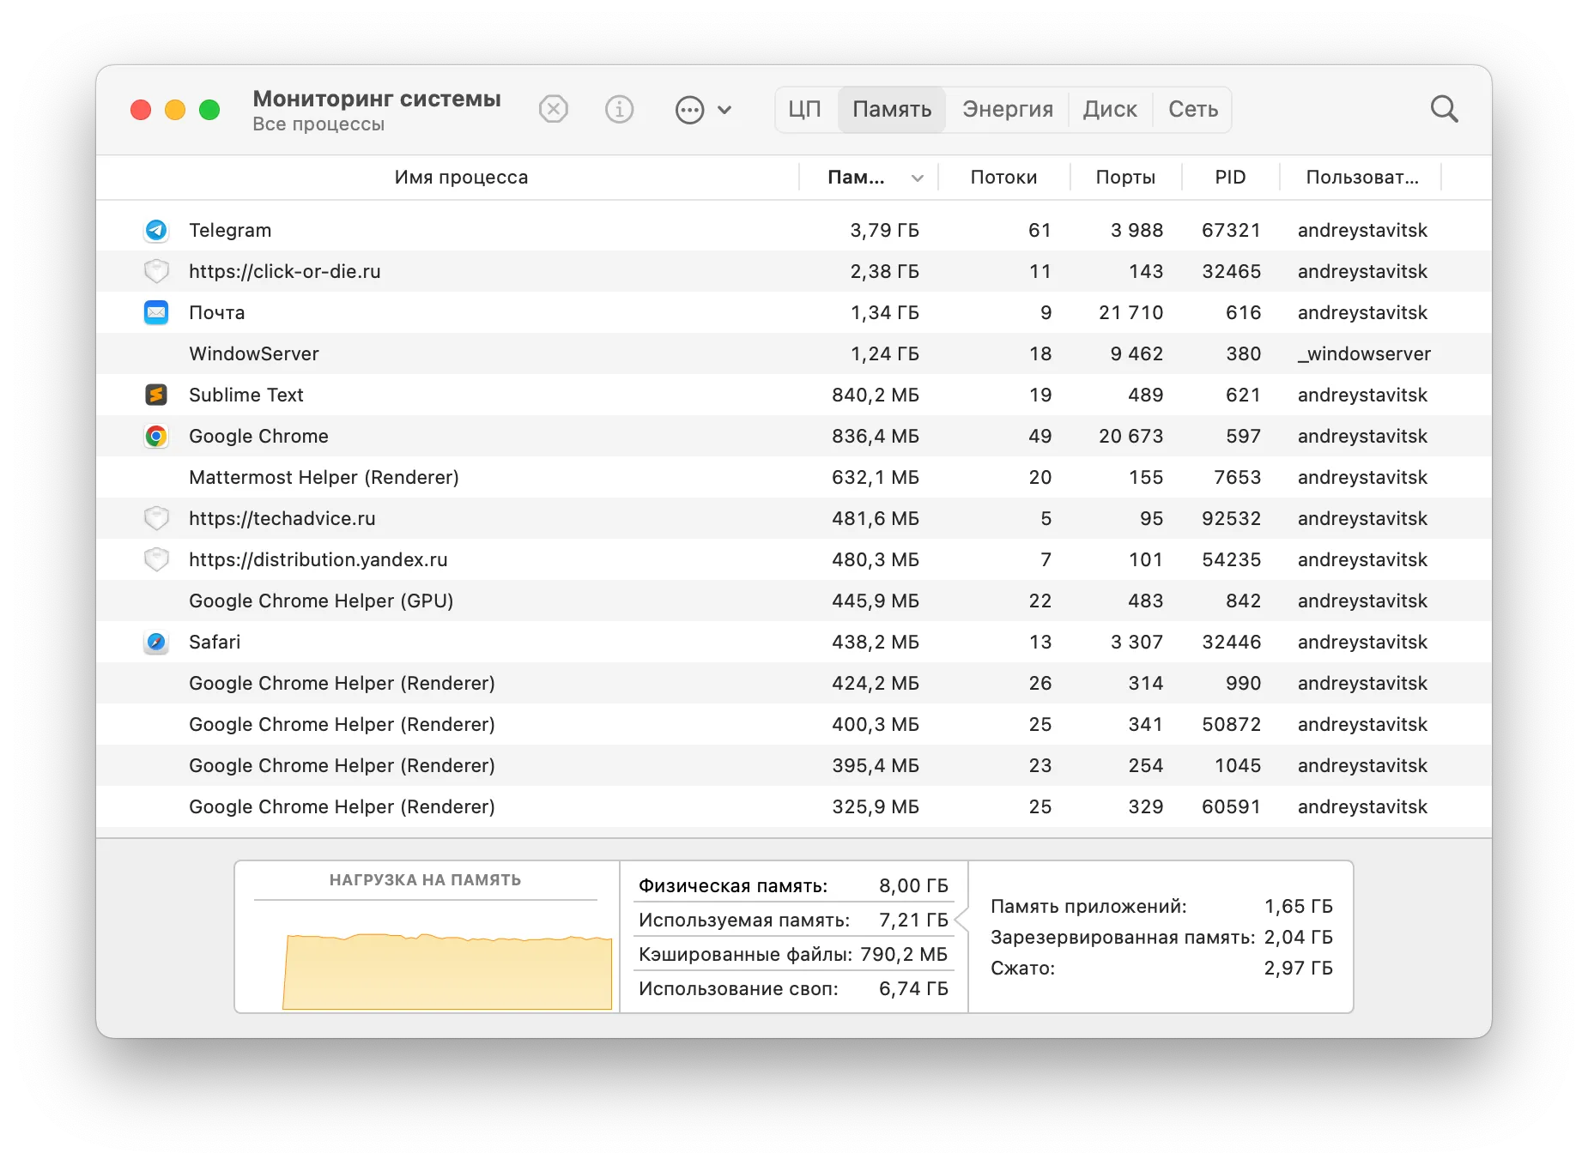The width and height of the screenshot is (1588, 1165).
Task: Click the stop process X icon
Action: tap(553, 110)
